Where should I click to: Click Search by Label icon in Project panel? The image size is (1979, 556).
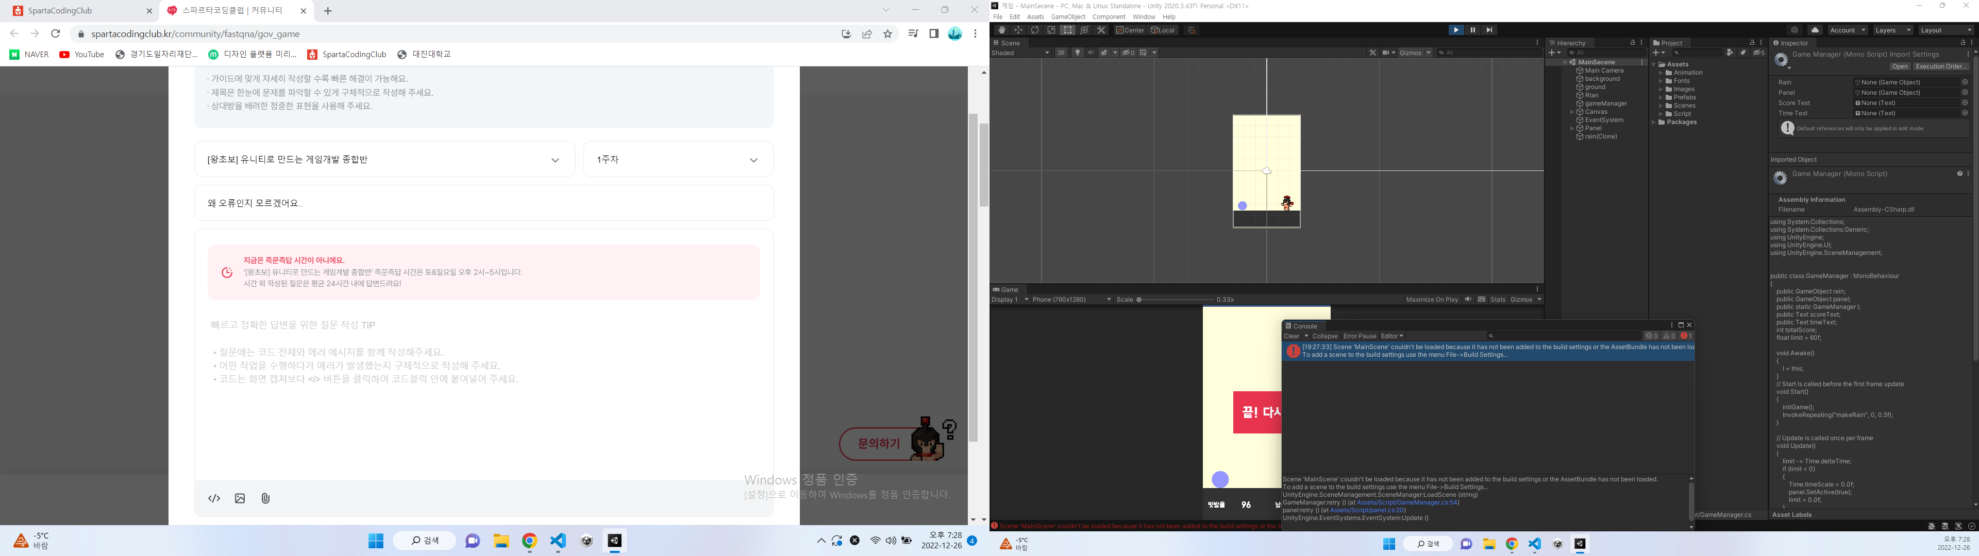(1743, 53)
